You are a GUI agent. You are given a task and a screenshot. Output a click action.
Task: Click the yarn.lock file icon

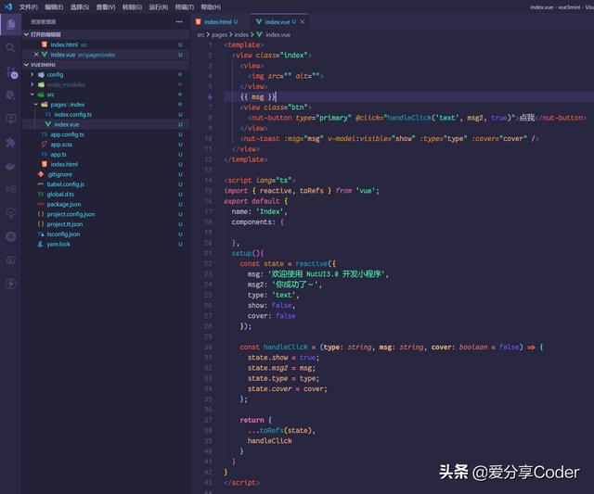[41, 244]
